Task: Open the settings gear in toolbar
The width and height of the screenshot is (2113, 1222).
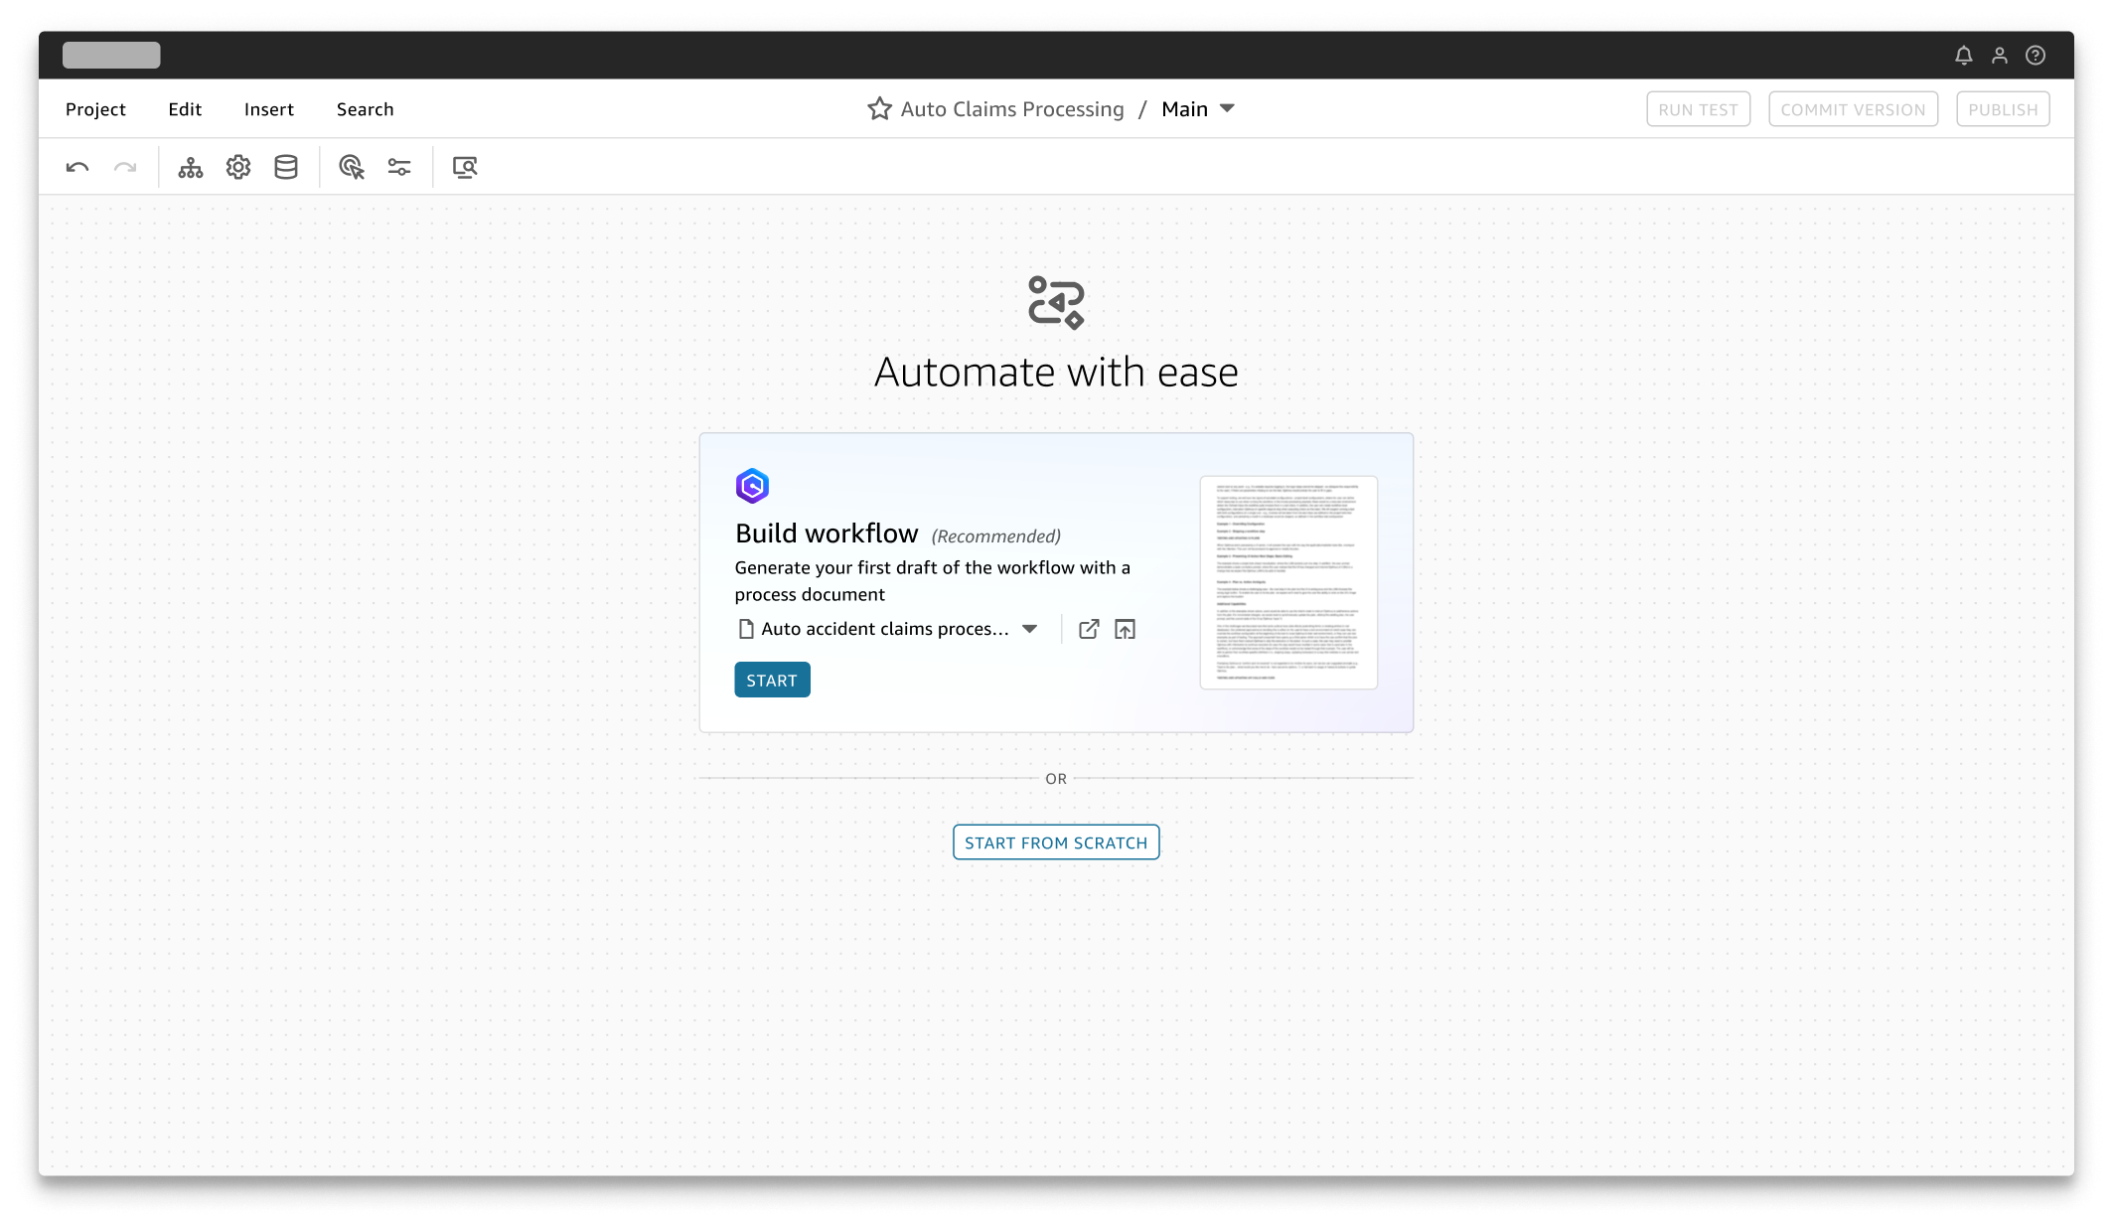Action: [x=238, y=167]
